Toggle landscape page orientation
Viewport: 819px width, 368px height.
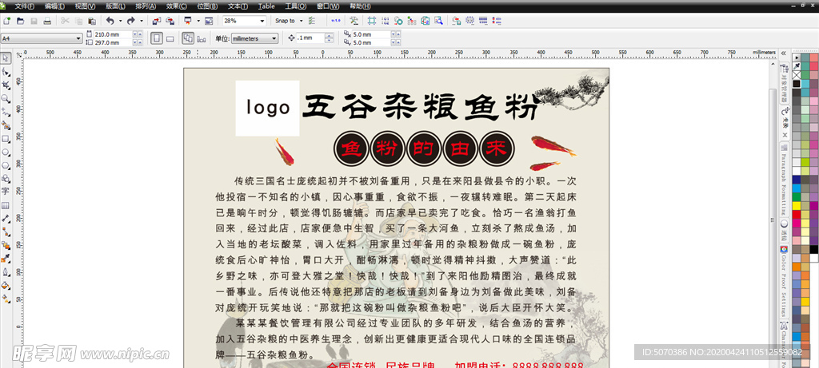coord(170,38)
